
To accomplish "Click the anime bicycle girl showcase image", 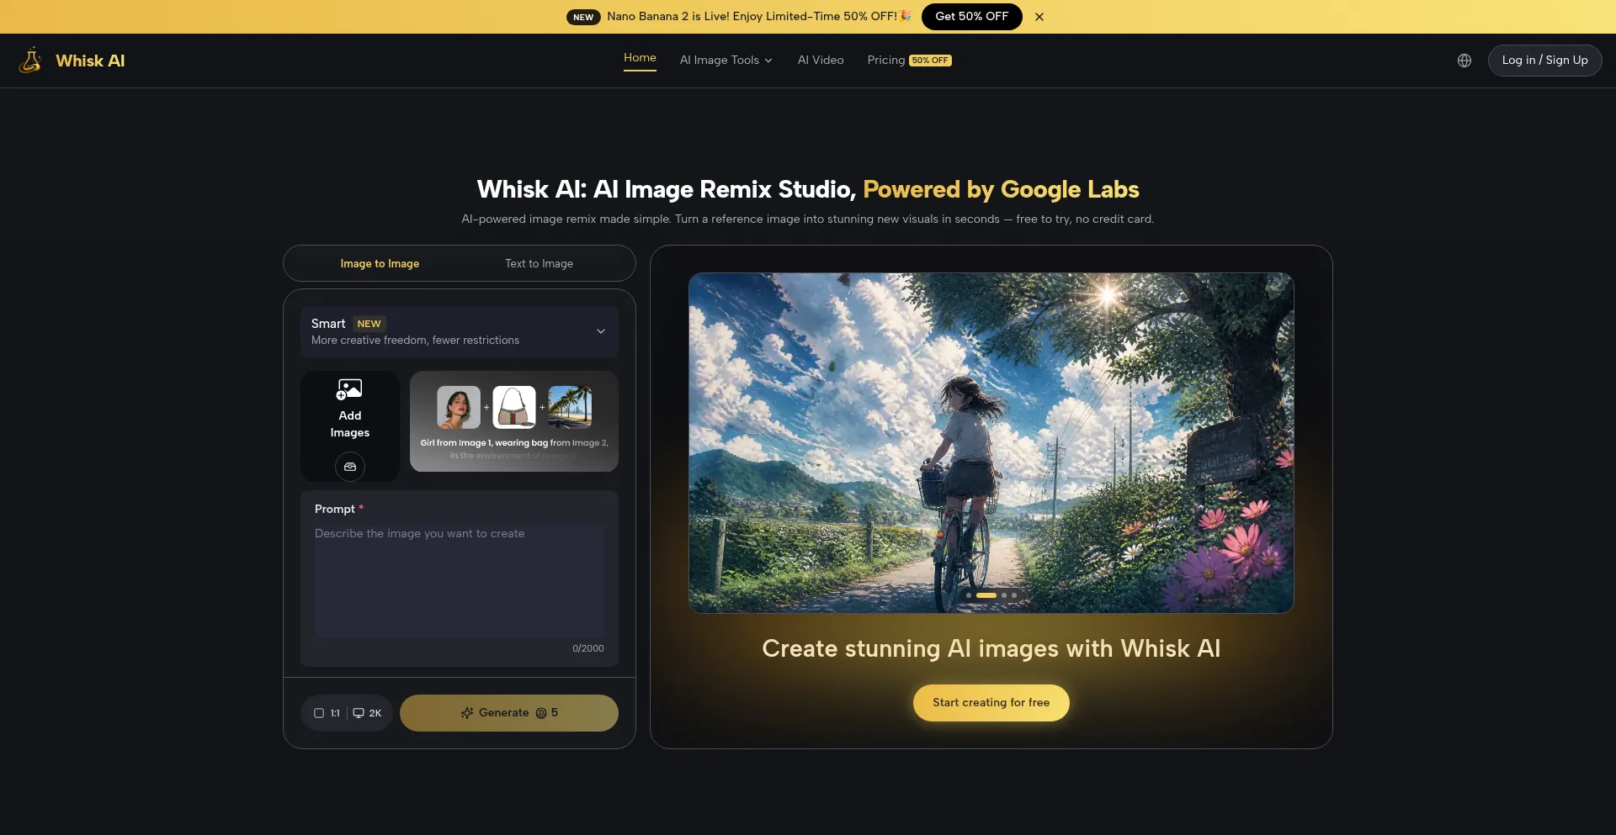I will 991,443.
